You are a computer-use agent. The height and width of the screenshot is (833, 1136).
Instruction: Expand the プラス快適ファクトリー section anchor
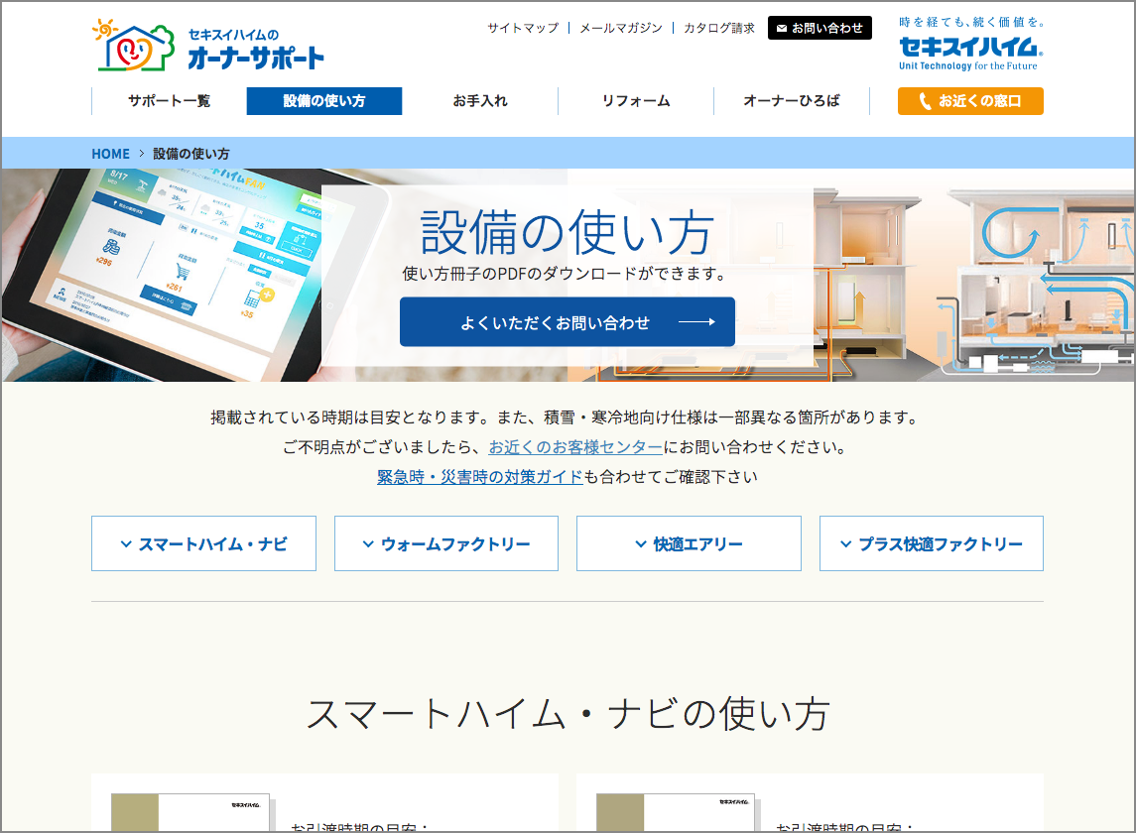tap(932, 543)
